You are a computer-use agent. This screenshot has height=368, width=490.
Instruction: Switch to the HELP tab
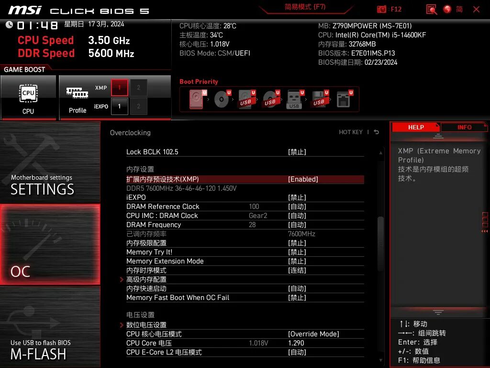click(x=416, y=127)
